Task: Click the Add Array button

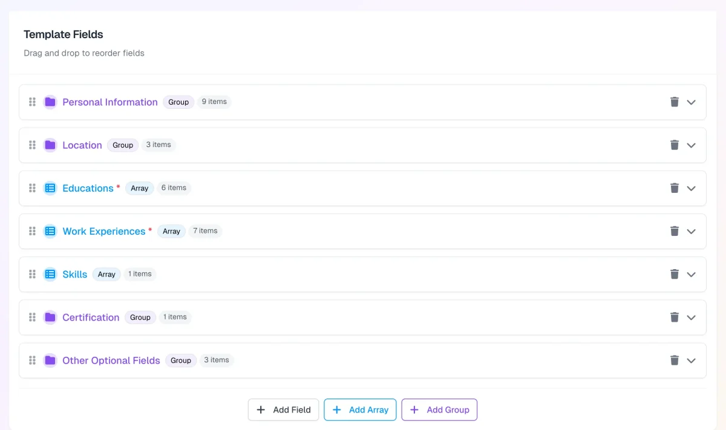Action: point(360,409)
